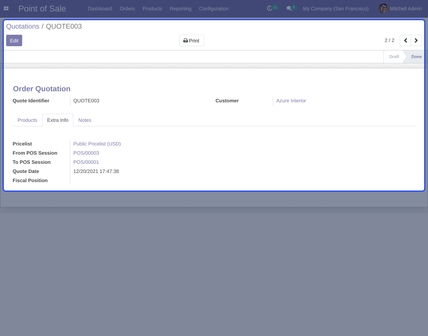Screen dimensions: 428x336
Task: Open the Dashboard menu
Action: [100, 9]
